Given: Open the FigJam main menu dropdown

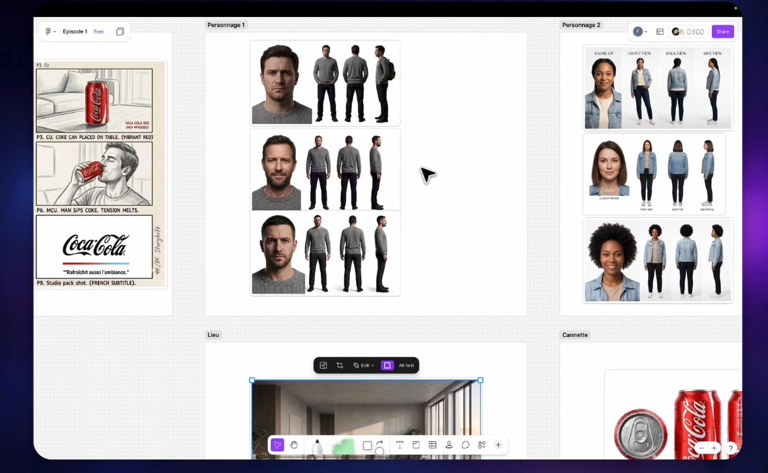Looking at the screenshot, I should click(50, 31).
